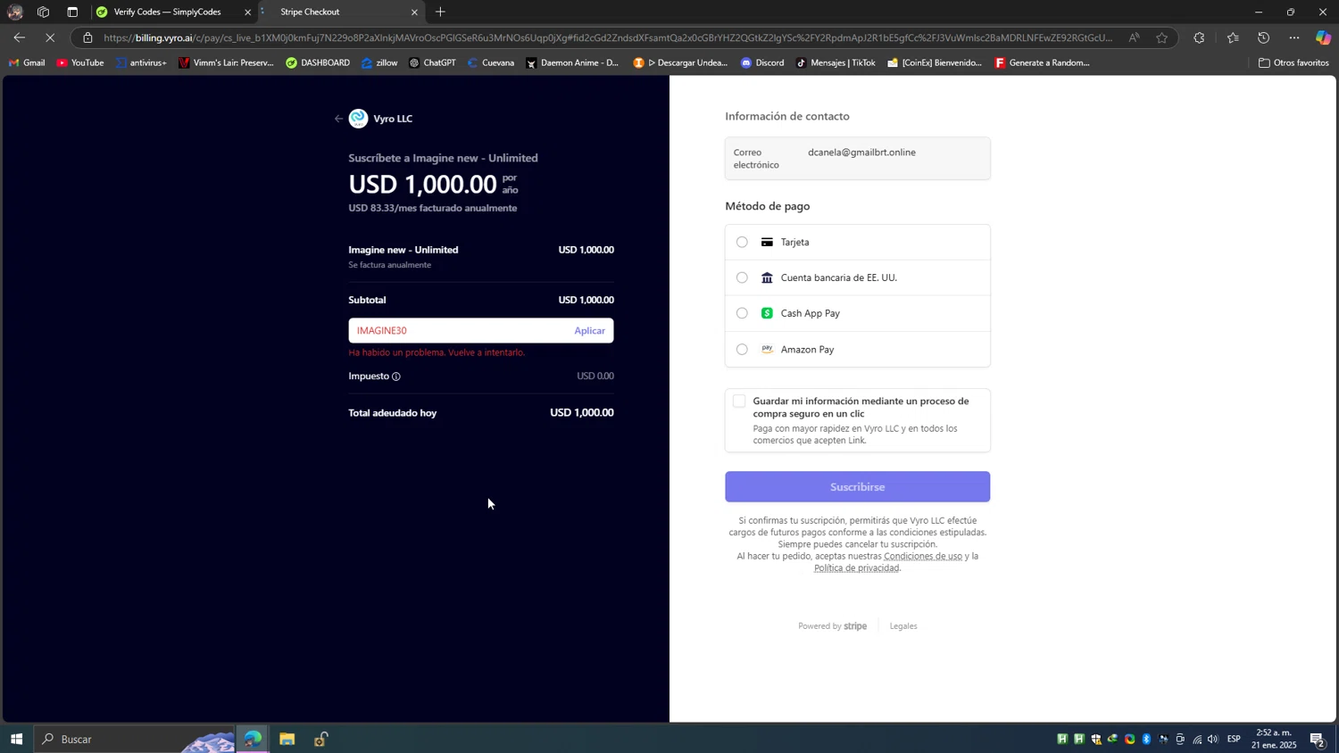
Task: Open the notification center icon
Action: point(1318,739)
